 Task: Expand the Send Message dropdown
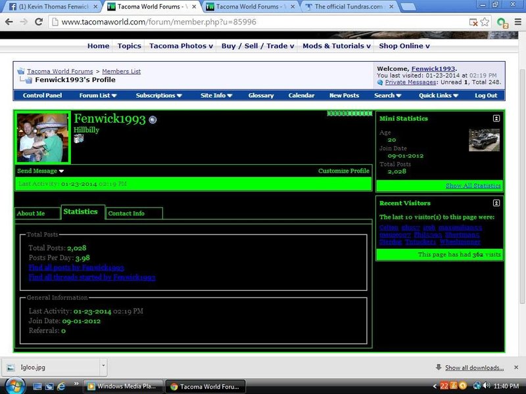[x=40, y=171]
